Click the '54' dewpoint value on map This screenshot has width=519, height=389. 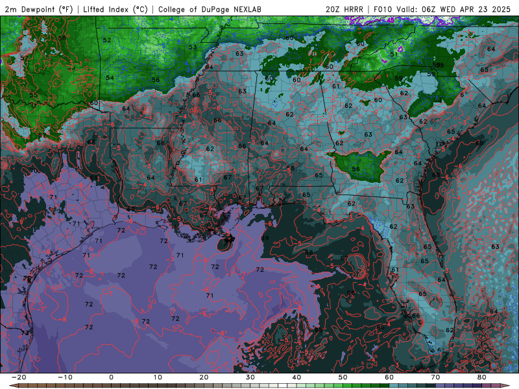[110, 78]
